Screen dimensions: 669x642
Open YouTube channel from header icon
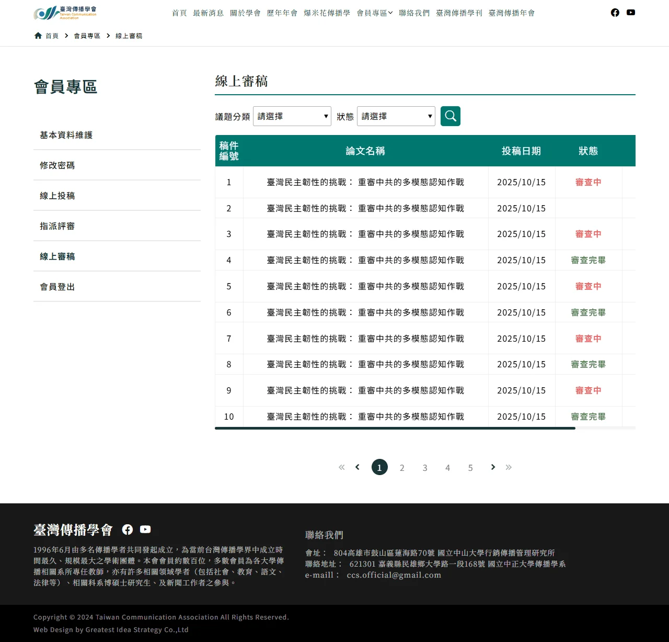(630, 12)
